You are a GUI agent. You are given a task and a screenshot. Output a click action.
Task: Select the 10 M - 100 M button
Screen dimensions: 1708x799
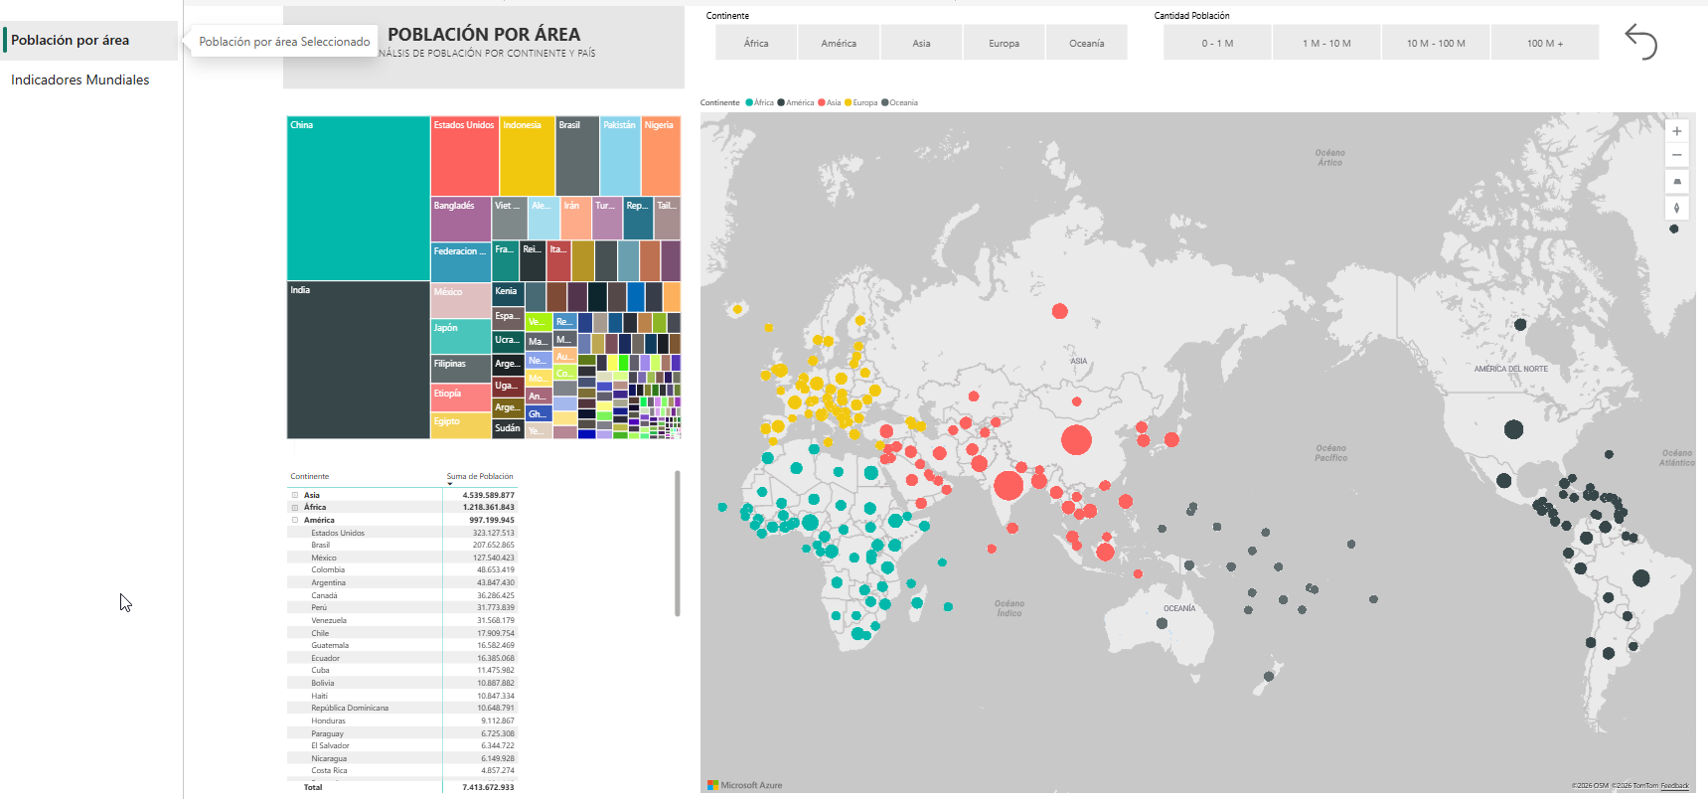(x=1436, y=43)
